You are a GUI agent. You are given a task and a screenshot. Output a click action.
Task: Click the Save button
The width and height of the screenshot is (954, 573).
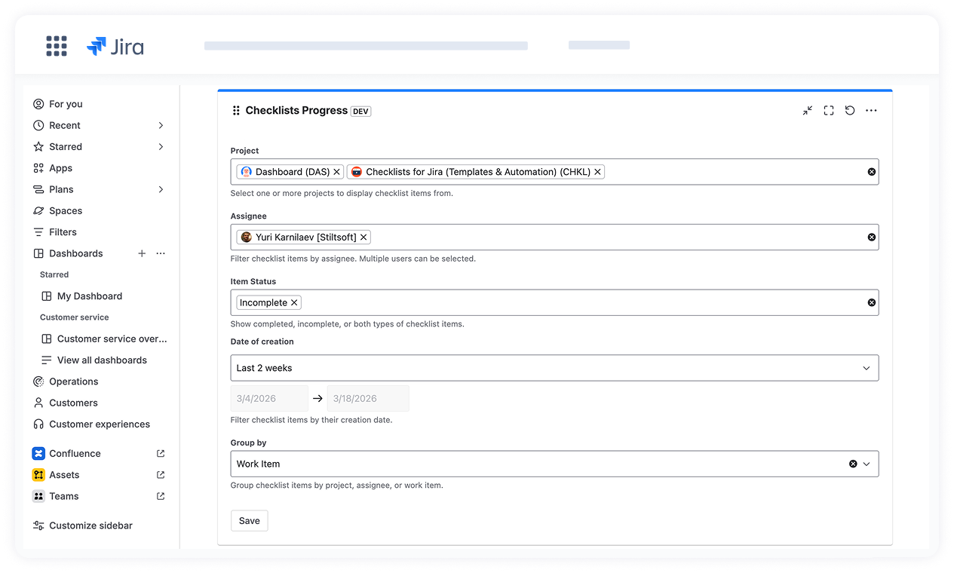point(249,521)
